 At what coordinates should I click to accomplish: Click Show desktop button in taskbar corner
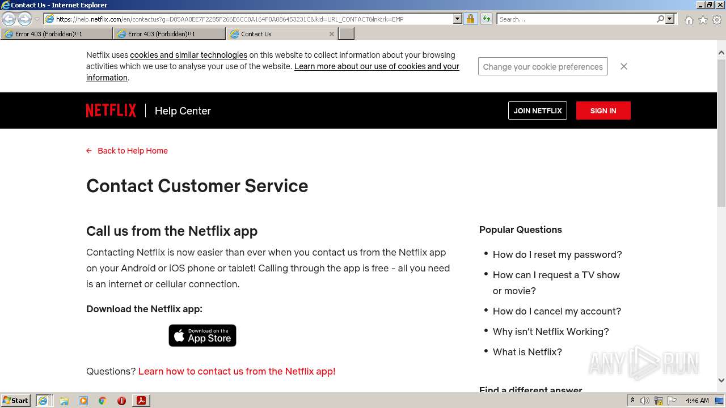[720, 401]
